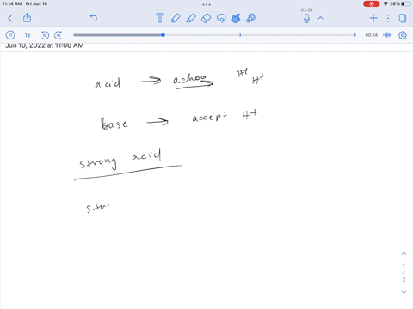Tap the screen recording red indicator
This screenshot has width=413, height=309.
tap(371, 3)
